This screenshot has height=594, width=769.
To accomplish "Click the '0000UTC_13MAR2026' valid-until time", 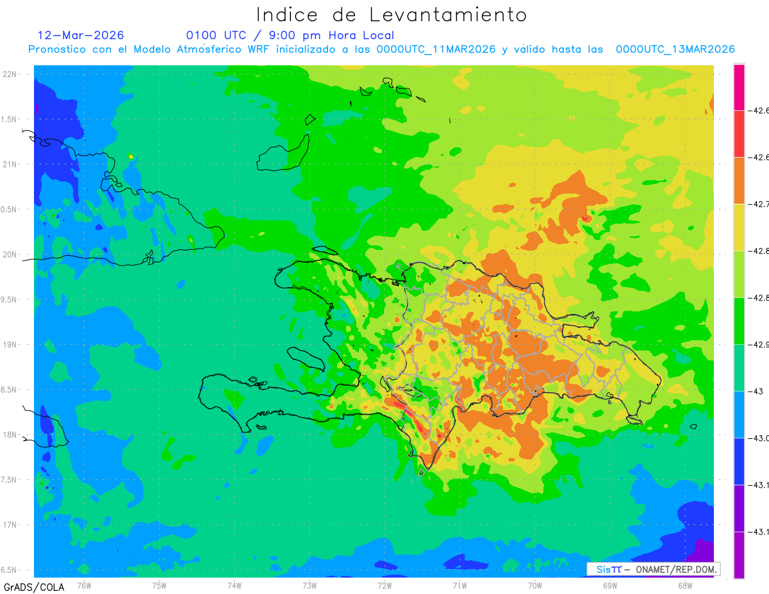I will pos(675,49).
